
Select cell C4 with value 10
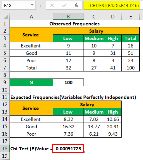pyautogui.click(x=94, y=46)
